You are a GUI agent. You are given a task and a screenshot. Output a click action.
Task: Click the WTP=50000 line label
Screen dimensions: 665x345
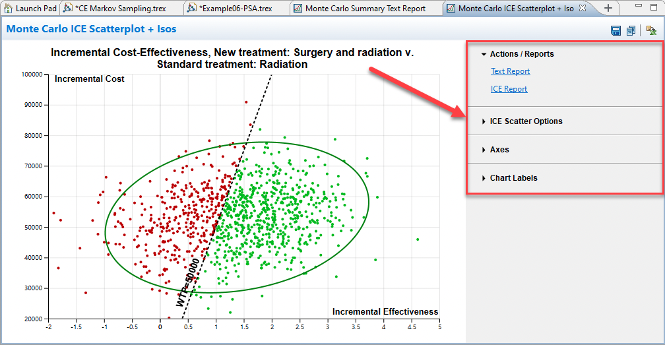[x=187, y=283]
